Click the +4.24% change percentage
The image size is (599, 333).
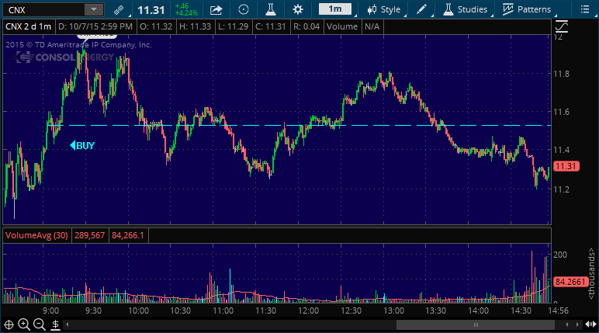tap(186, 13)
